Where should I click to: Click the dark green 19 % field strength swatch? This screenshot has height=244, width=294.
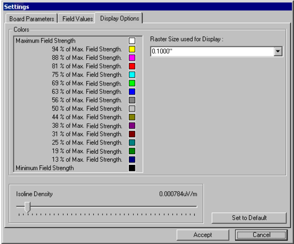click(132, 151)
